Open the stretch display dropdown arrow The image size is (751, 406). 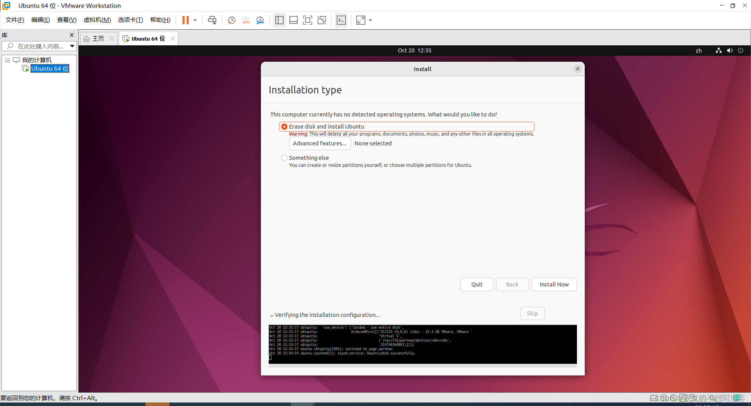click(x=370, y=20)
